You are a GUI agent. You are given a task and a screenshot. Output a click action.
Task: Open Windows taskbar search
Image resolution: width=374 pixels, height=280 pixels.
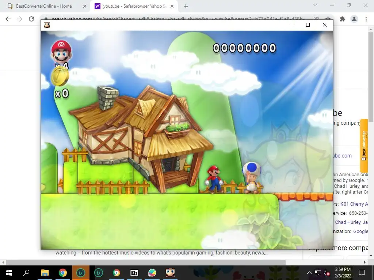(x=26, y=273)
